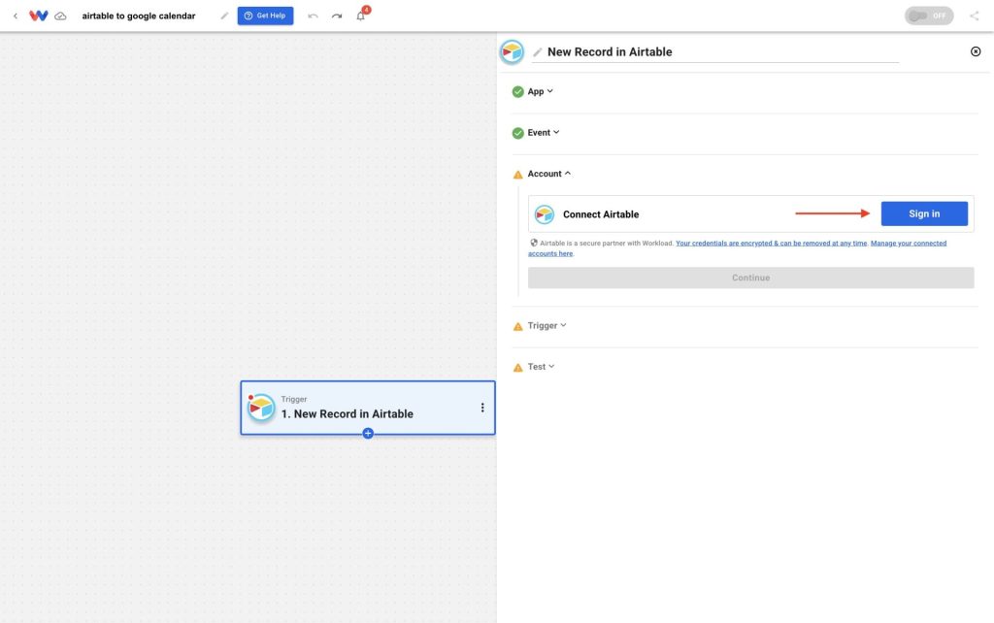Click the Airtable logo in panel header
The height and width of the screenshot is (623, 994).
[512, 52]
